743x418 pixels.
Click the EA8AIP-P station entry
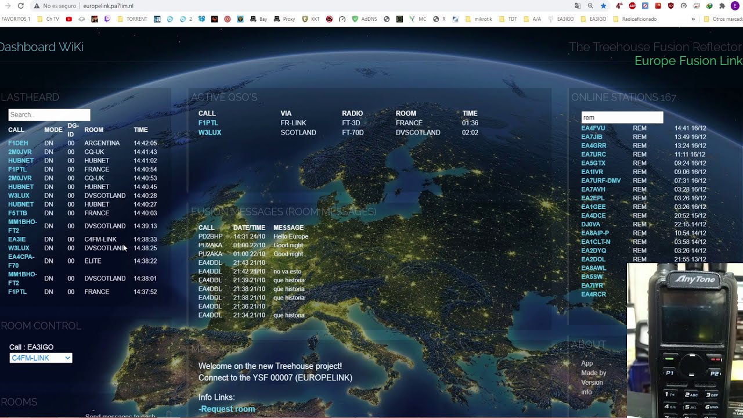(x=595, y=233)
